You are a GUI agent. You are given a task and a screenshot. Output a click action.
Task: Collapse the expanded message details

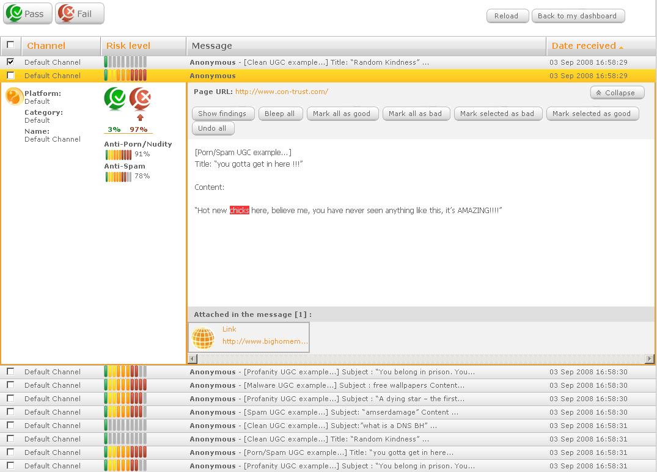pos(617,93)
